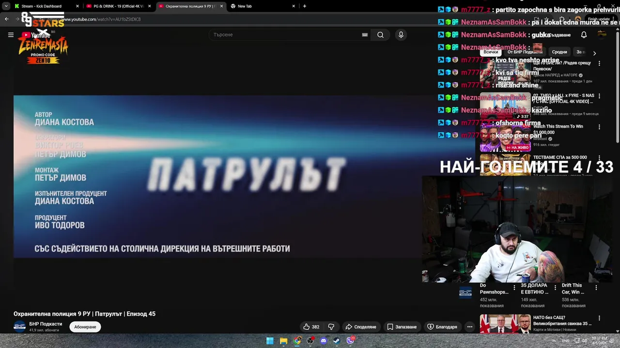Open options for Do Pawnshops video
Screen dimensions: 620x348
point(514,288)
